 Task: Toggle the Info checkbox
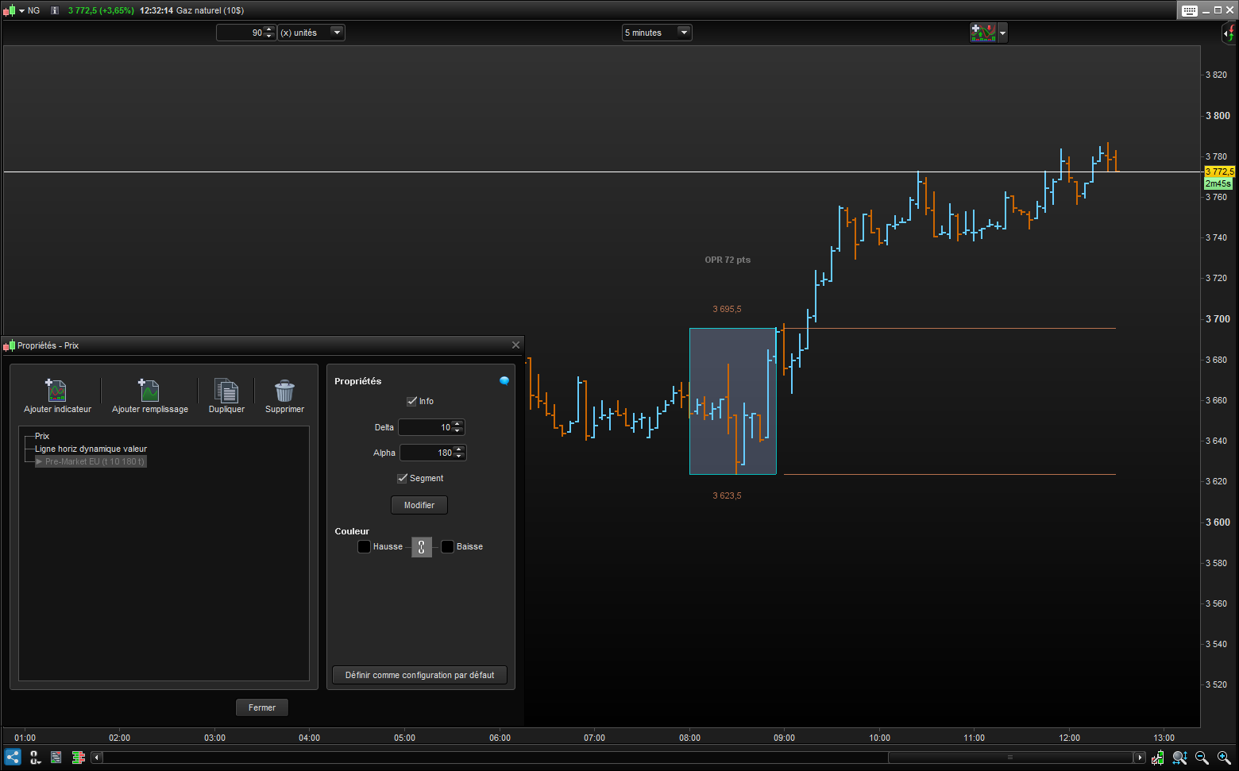click(411, 401)
